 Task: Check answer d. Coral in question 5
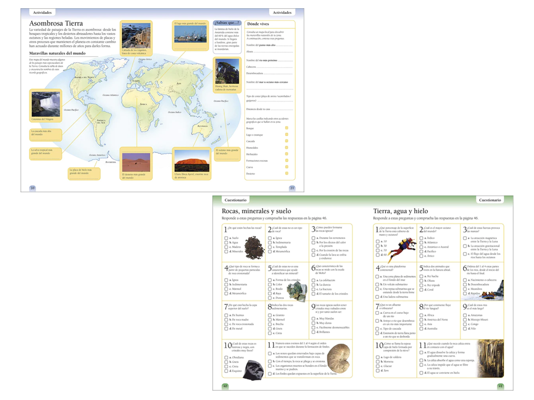[421, 290]
